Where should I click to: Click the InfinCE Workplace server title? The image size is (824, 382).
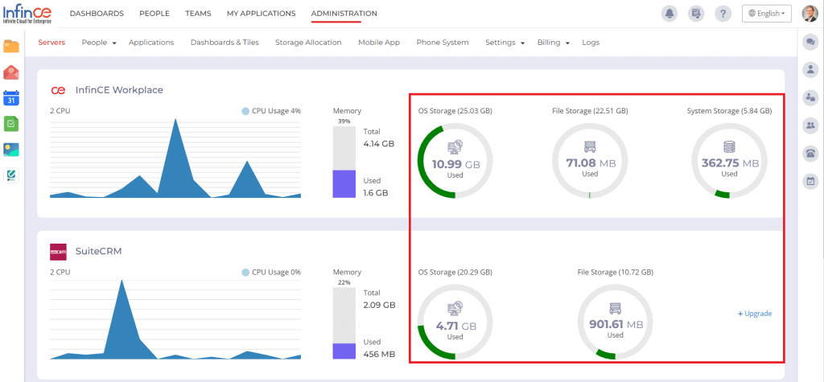coord(119,90)
